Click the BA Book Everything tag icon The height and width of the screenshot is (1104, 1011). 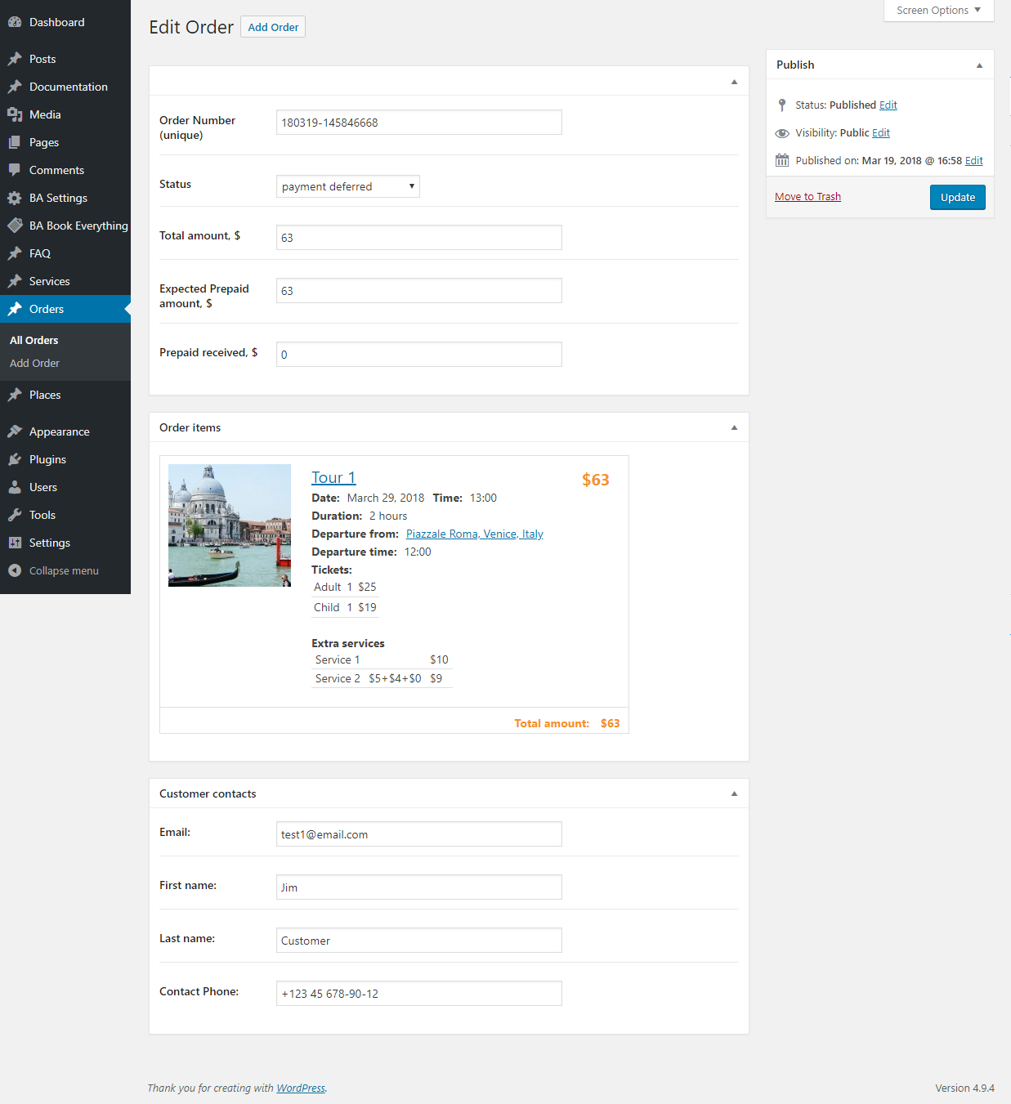tap(15, 226)
